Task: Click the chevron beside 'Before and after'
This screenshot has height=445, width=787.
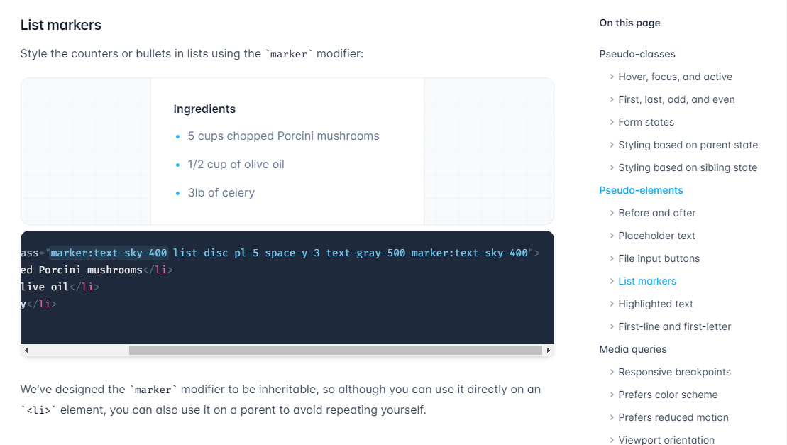Action: (612, 212)
